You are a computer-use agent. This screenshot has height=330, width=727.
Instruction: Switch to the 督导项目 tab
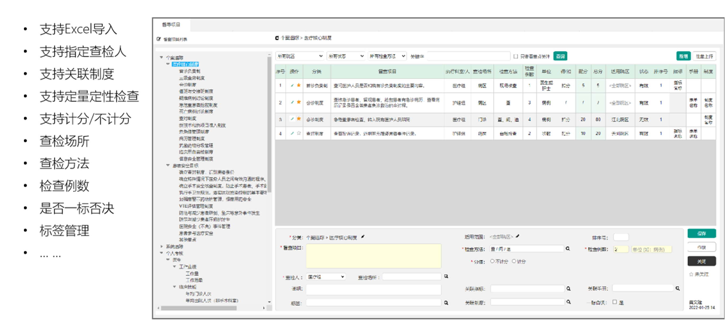tap(171, 24)
